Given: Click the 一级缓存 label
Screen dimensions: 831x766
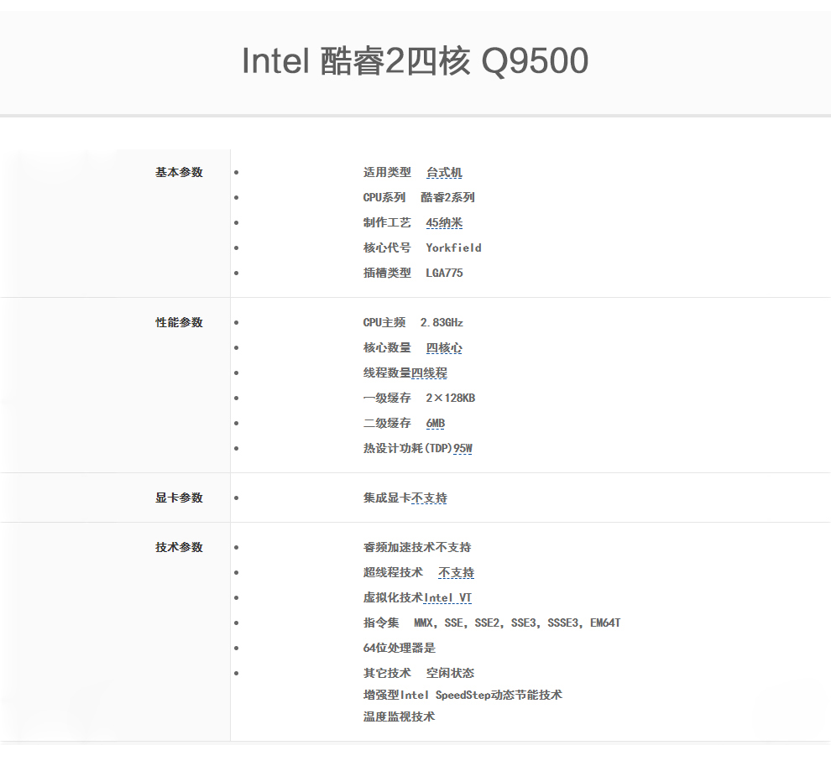Looking at the screenshot, I should pos(387,399).
